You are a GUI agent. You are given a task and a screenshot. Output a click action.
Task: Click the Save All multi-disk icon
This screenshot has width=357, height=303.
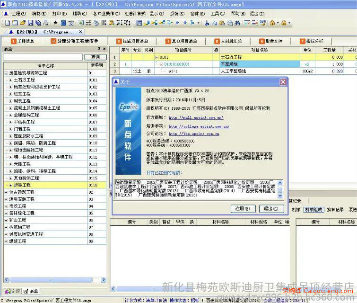tap(38, 23)
